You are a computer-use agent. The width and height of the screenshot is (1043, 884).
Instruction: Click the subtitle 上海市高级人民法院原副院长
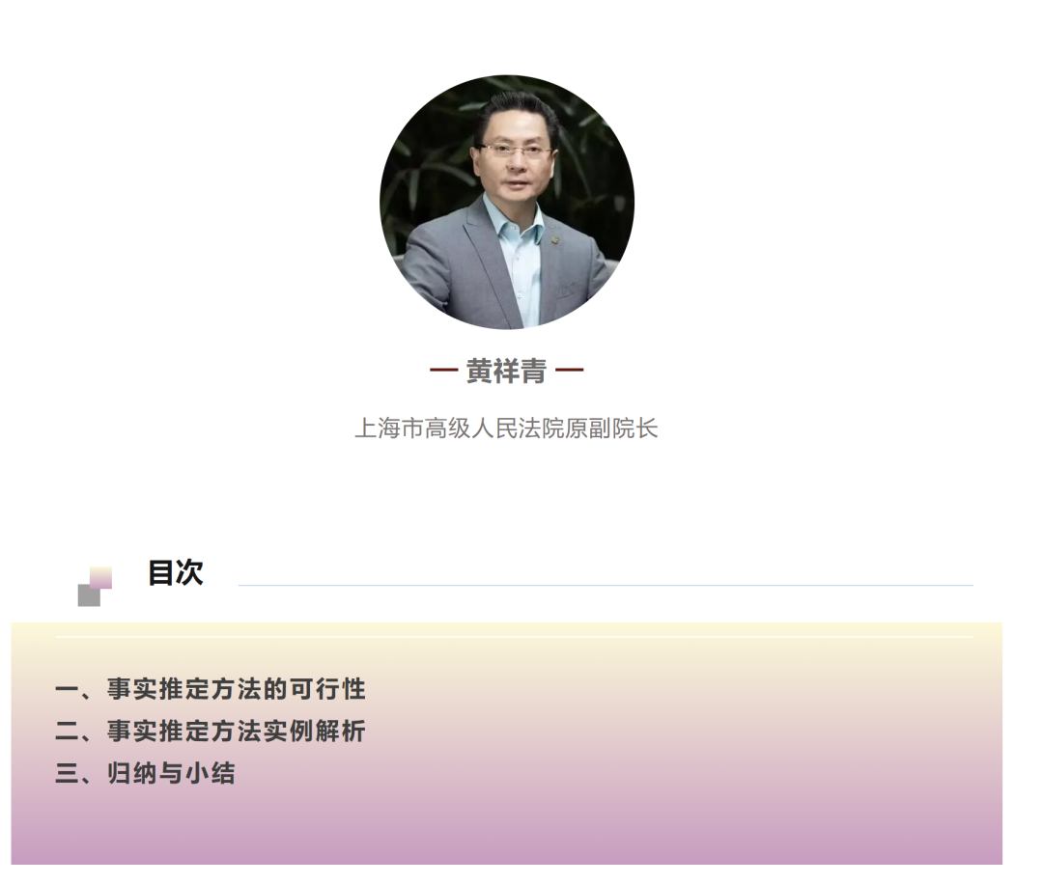coord(507,428)
